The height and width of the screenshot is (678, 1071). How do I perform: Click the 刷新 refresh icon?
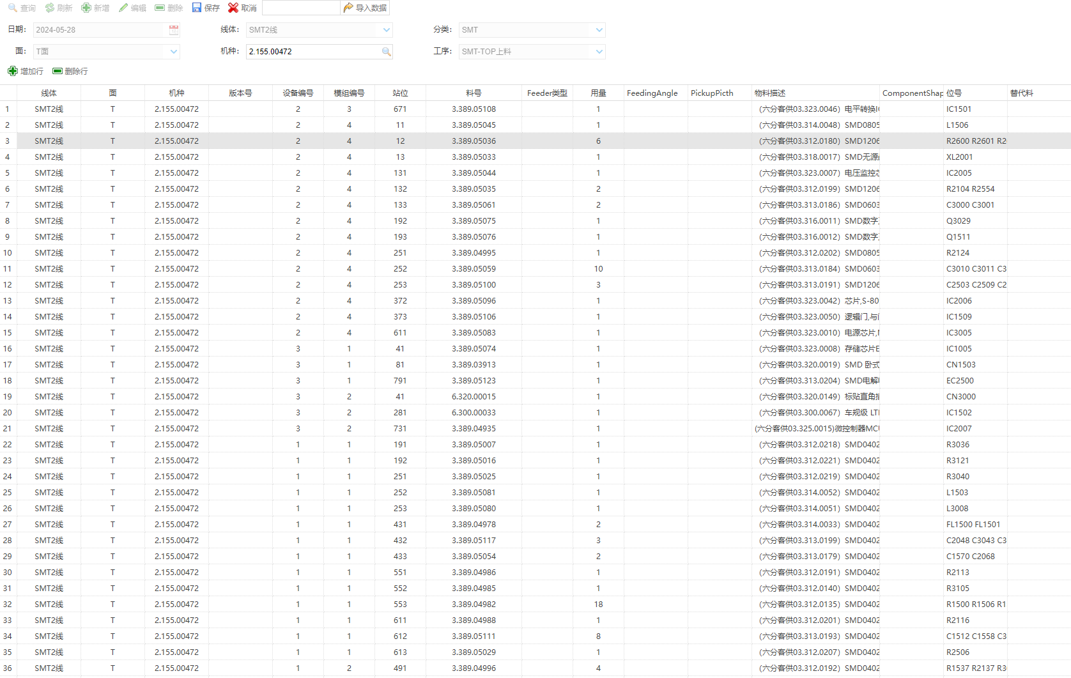point(50,8)
